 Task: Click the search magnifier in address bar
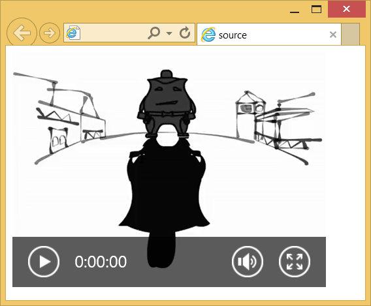153,33
